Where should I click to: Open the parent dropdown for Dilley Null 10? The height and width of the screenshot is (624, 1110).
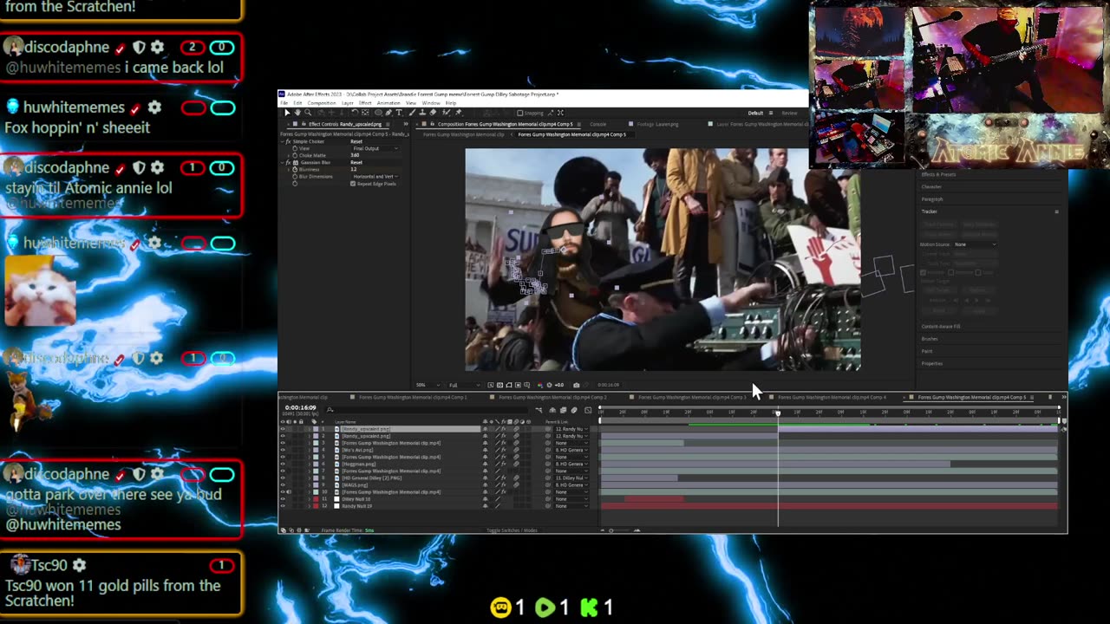[x=571, y=499]
